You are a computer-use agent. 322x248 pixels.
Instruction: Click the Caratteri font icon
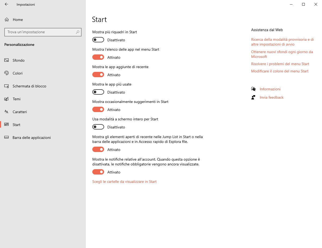pos(7,112)
